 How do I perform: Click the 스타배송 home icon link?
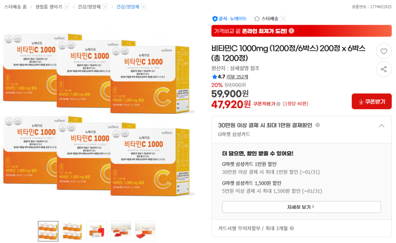257,19
